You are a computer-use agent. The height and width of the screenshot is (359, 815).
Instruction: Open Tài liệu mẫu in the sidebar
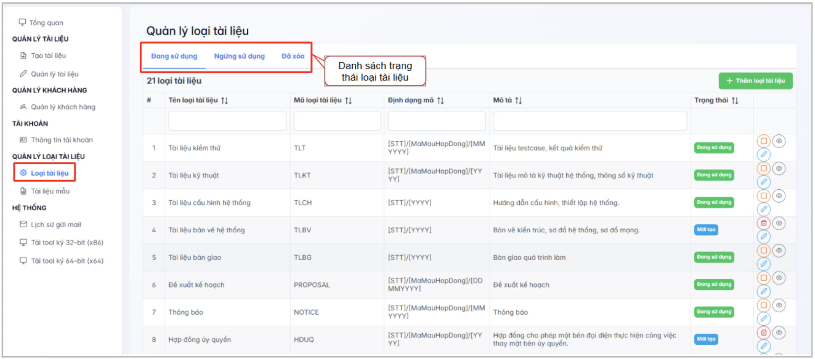[x=50, y=191]
